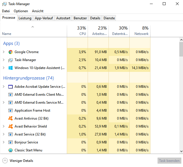Expand the Avast Behavior Shield group
The height and width of the screenshot is (167, 183).
point(4,126)
